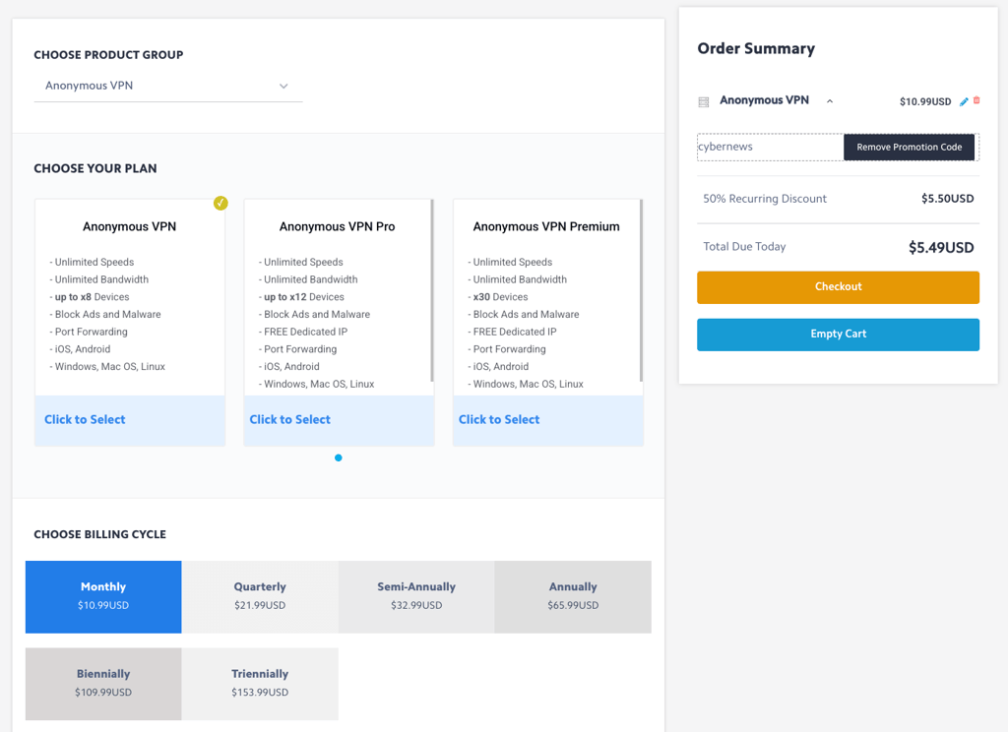This screenshot has width=1008, height=732.
Task: Click the Total Due Today label
Action: tap(744, 247)
